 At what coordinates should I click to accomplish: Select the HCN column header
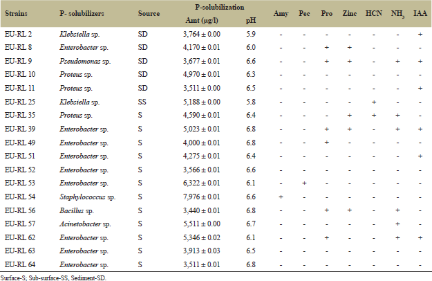pos(374,13)
